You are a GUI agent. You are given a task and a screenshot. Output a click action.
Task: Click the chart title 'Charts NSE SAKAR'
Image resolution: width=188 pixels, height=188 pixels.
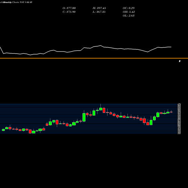(22, 2)
